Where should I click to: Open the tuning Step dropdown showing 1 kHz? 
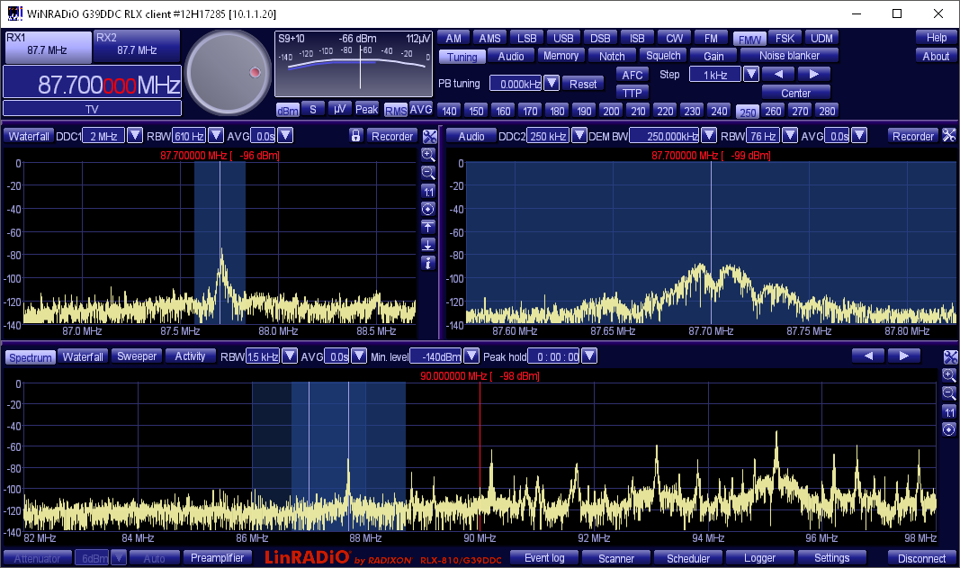click(752, 74)
